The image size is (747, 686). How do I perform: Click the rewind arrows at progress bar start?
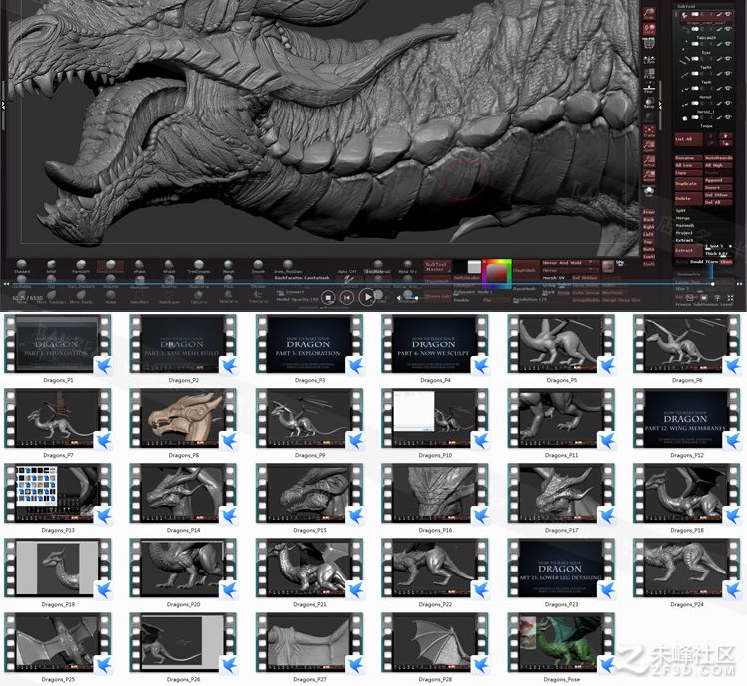click(x=6, y=284)
